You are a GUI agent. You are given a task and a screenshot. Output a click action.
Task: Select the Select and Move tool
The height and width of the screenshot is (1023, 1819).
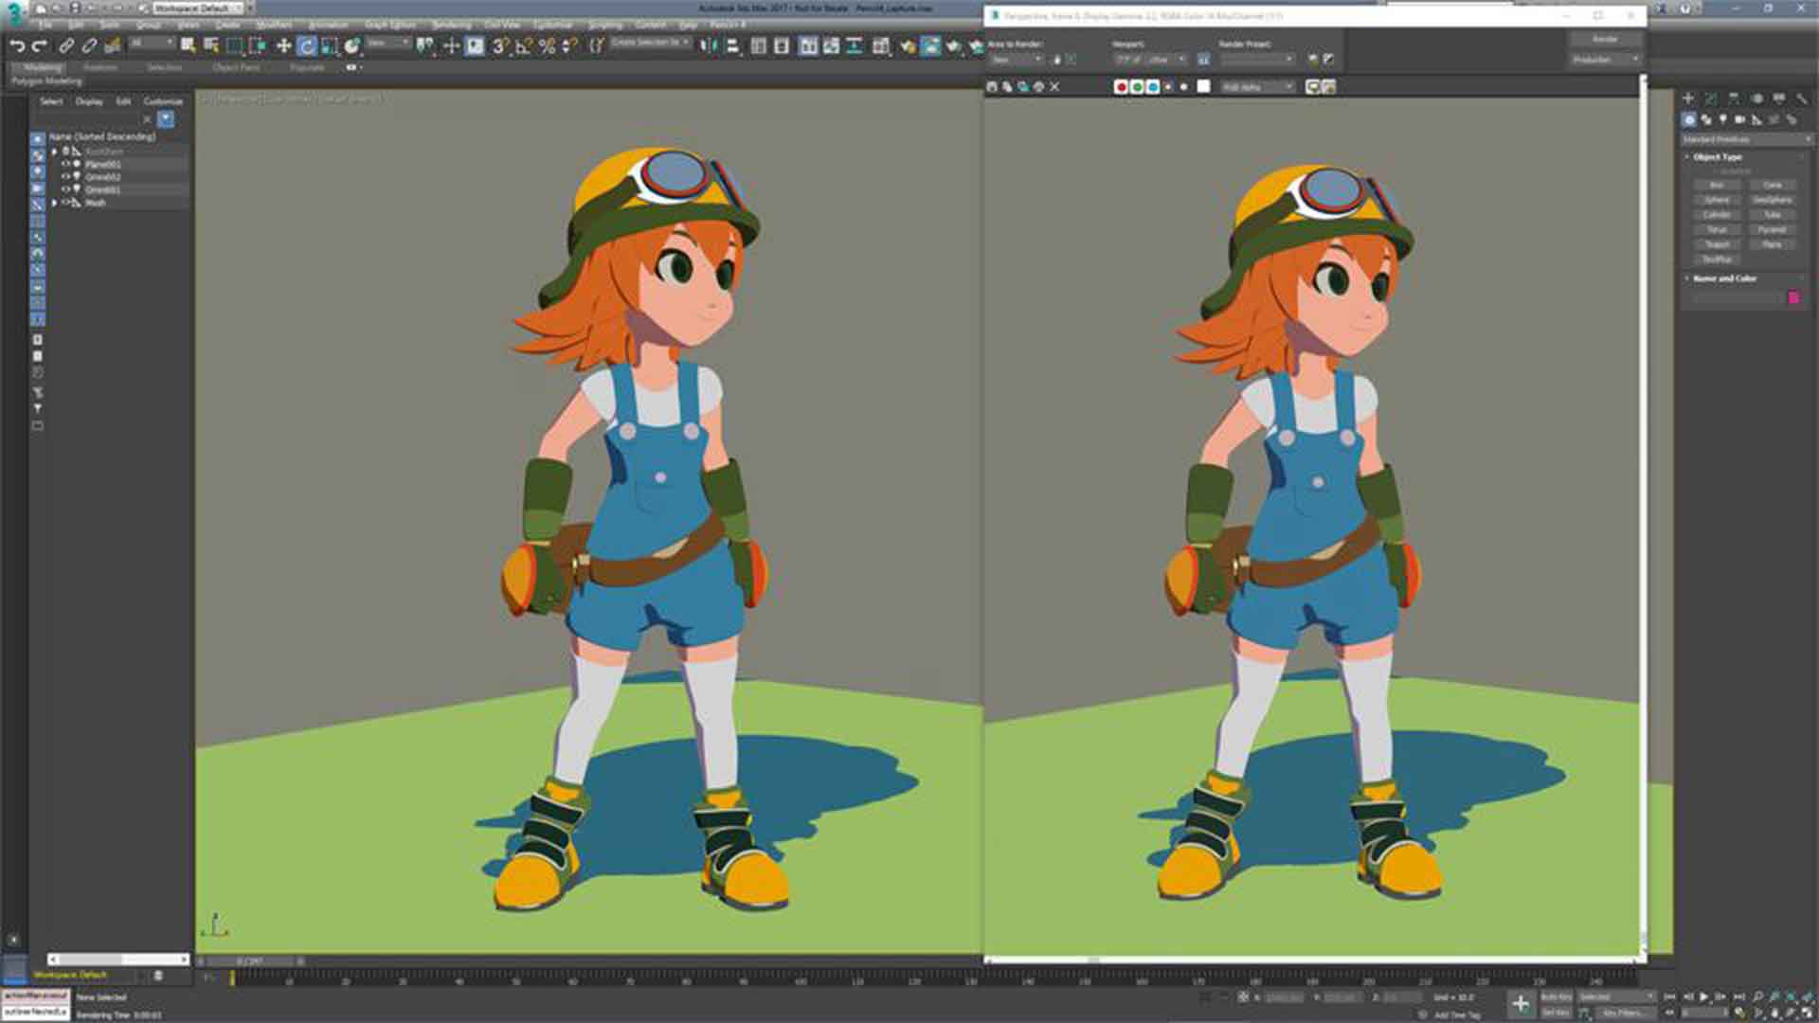point(283,45)
